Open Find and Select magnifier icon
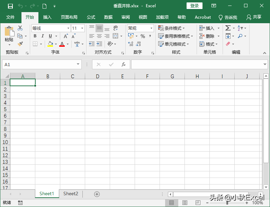The height and width of the screenshot is (207, 270). click(240, 36)
